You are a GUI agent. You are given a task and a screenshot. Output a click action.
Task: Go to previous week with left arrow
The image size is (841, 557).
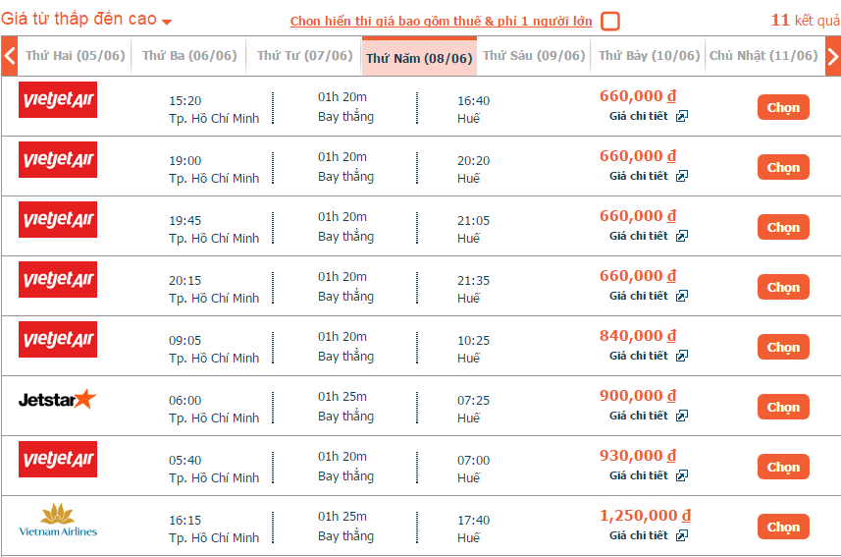tap(9, 56)
